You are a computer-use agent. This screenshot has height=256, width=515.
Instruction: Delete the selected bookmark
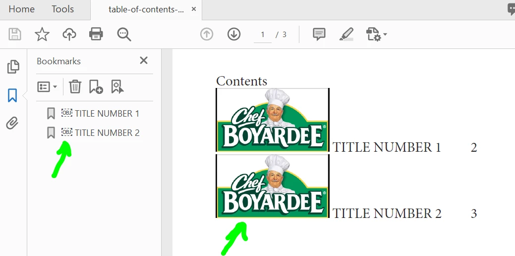pyautogui.click(x=75, y=87)
